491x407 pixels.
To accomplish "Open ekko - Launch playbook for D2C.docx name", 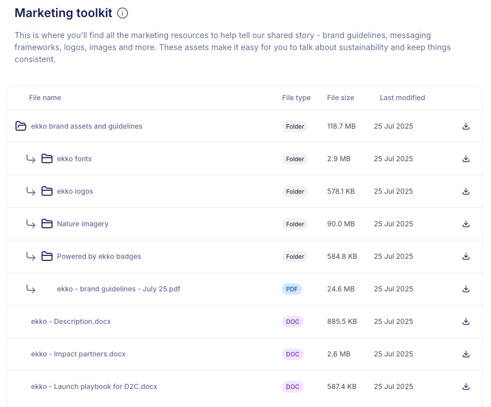I will pos(94,386).
